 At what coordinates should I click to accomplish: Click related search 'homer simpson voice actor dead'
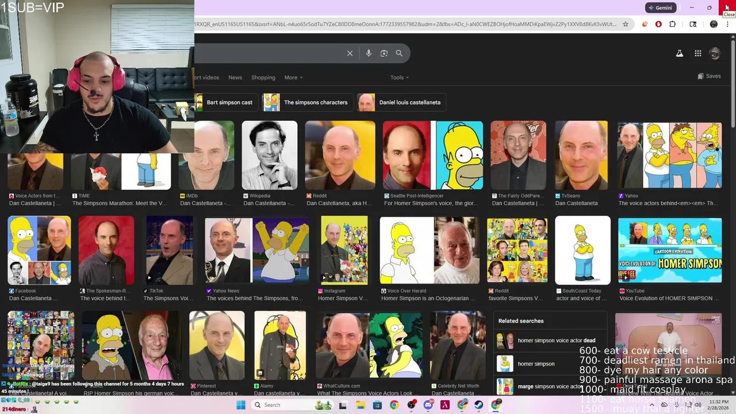click(x=551, y=340)
